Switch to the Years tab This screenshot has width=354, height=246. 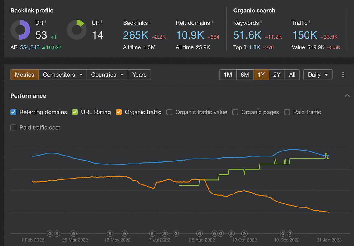coord(139,75)
